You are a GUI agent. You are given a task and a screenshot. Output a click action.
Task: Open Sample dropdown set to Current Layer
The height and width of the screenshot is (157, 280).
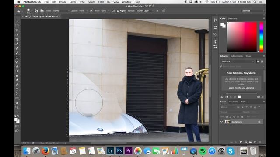click(145, 11)
